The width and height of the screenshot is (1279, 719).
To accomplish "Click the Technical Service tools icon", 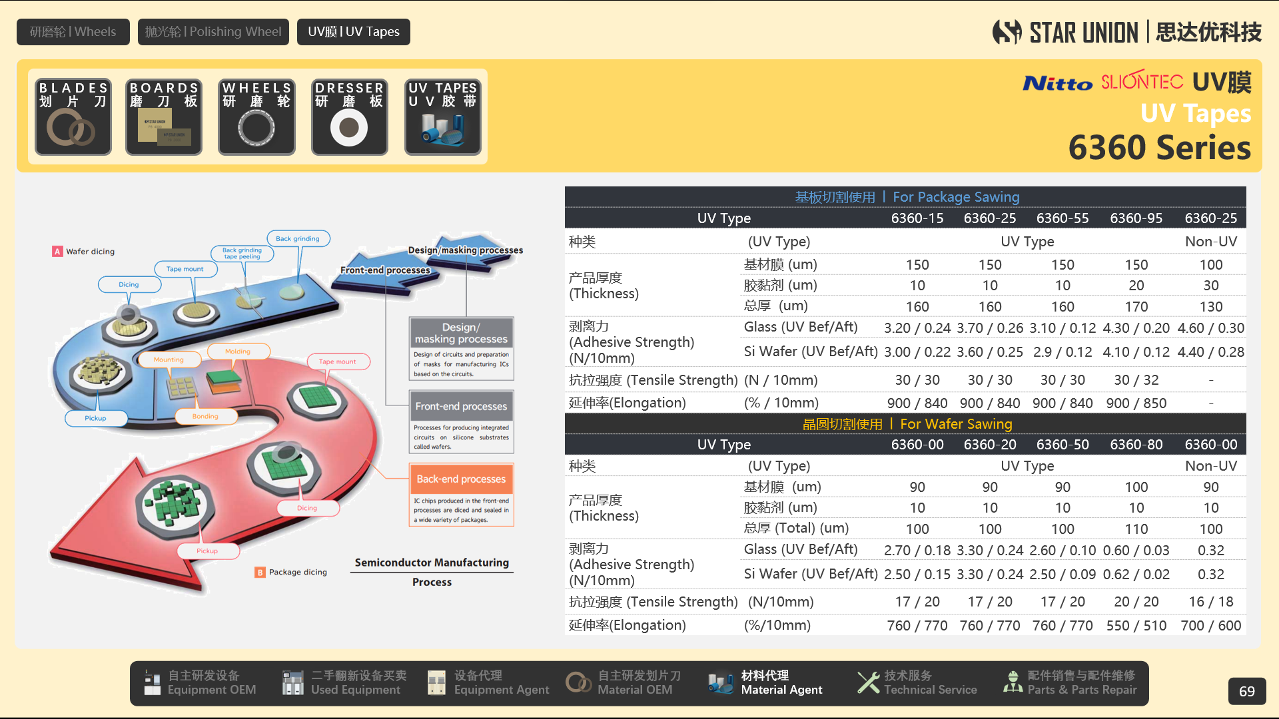I will pyautogui.click(x=868, y=682).
